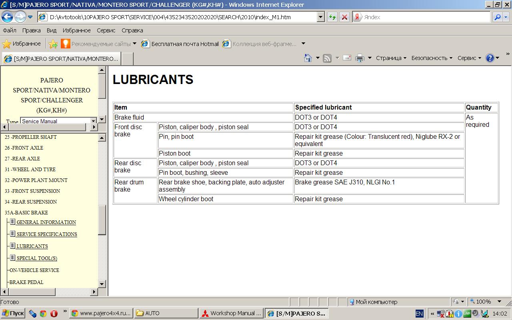Expand the Страница command bar menu

391,58
